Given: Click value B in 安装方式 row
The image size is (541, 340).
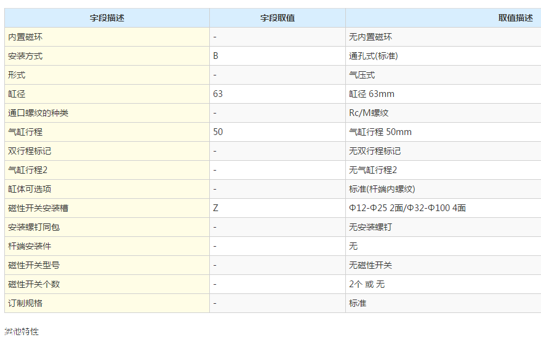Looking at the screenshot, I should 216,56.
